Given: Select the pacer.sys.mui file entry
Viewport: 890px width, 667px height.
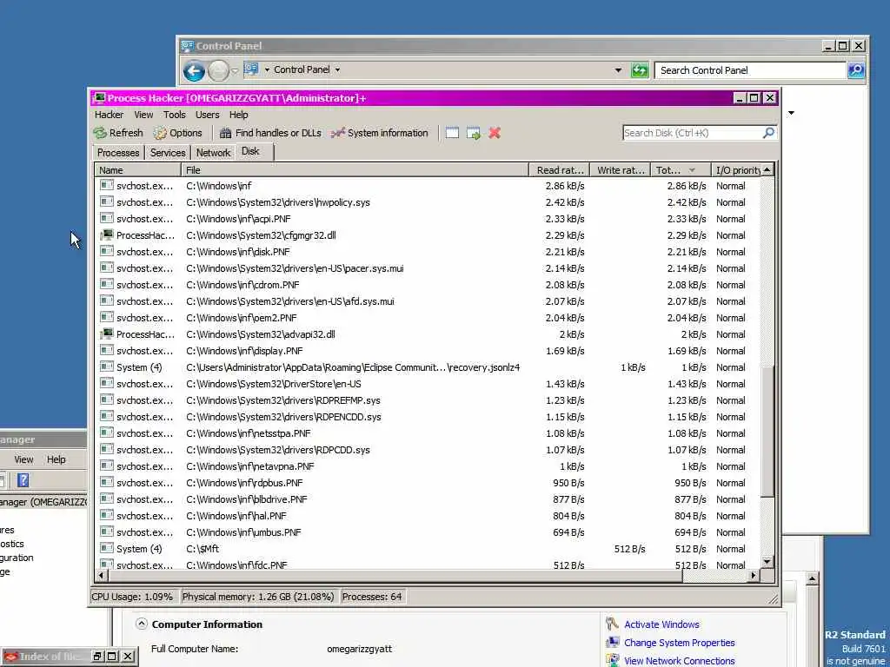Looking at the screenshot, I should [295, 268].
